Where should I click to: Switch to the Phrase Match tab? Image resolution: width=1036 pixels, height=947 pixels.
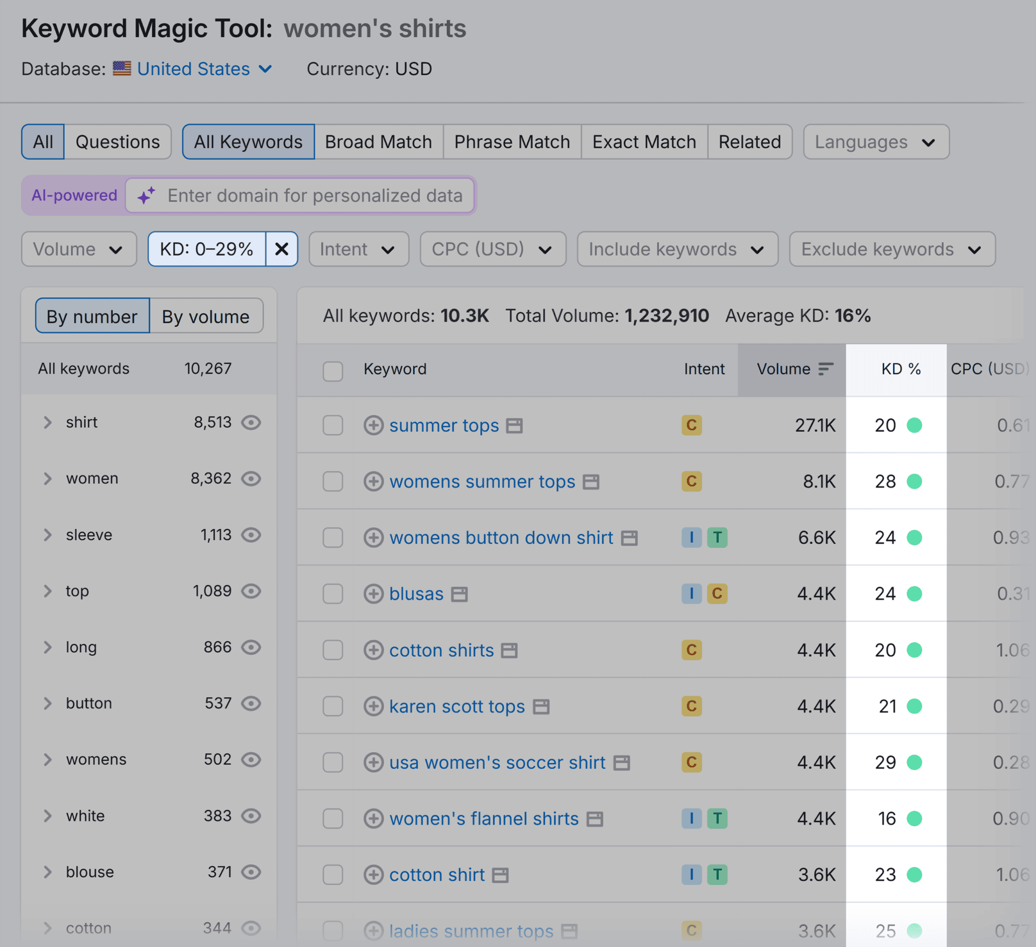512,142
